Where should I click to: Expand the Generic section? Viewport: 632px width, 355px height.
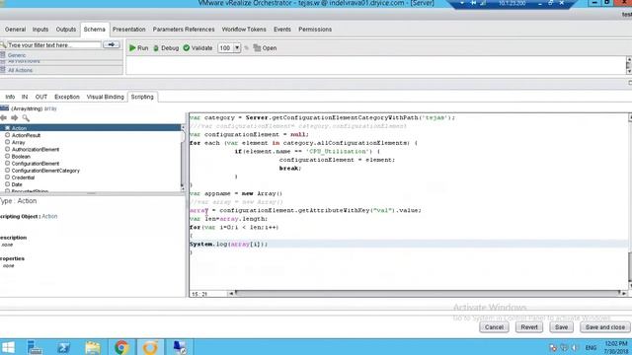(x=17, y=55)
